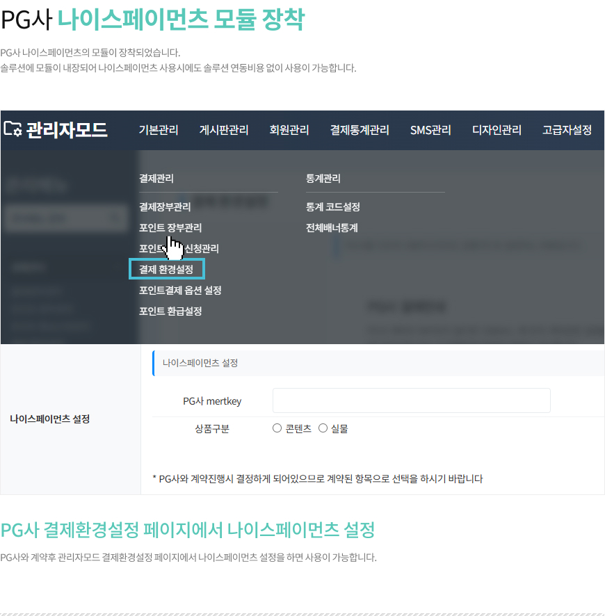The width and height of the screenshot is (605, 616).
Task: Select 회원관리 in the top navigation
Action: click(x=289, y=130)
